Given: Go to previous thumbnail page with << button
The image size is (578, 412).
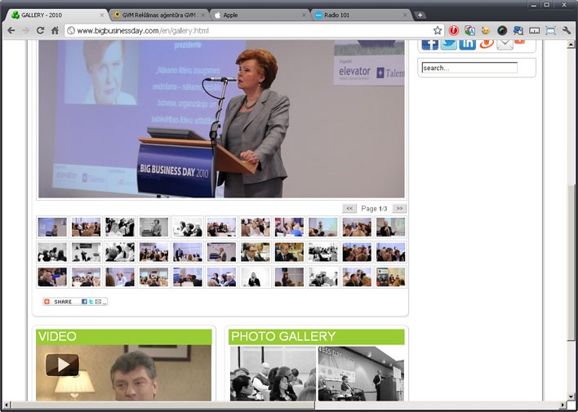Looking at the screenshot, I should point(349,209).
